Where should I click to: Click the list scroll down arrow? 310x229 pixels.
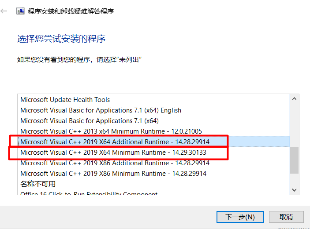point(294,190)
